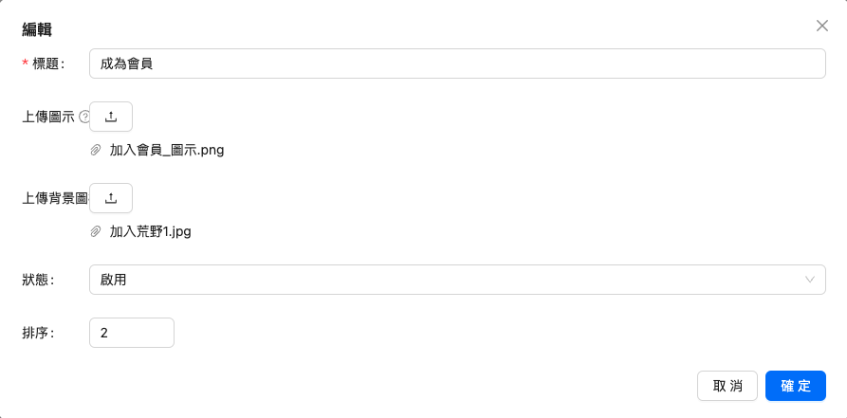Click the 上傳圖示 label text
The height and width of the screenshot is (418, 847).
point(48,117)
